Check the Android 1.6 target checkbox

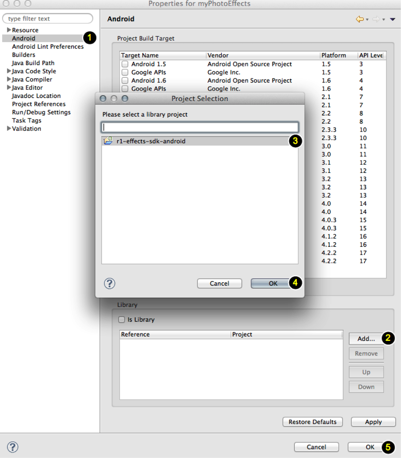click(x=125, y=81)
